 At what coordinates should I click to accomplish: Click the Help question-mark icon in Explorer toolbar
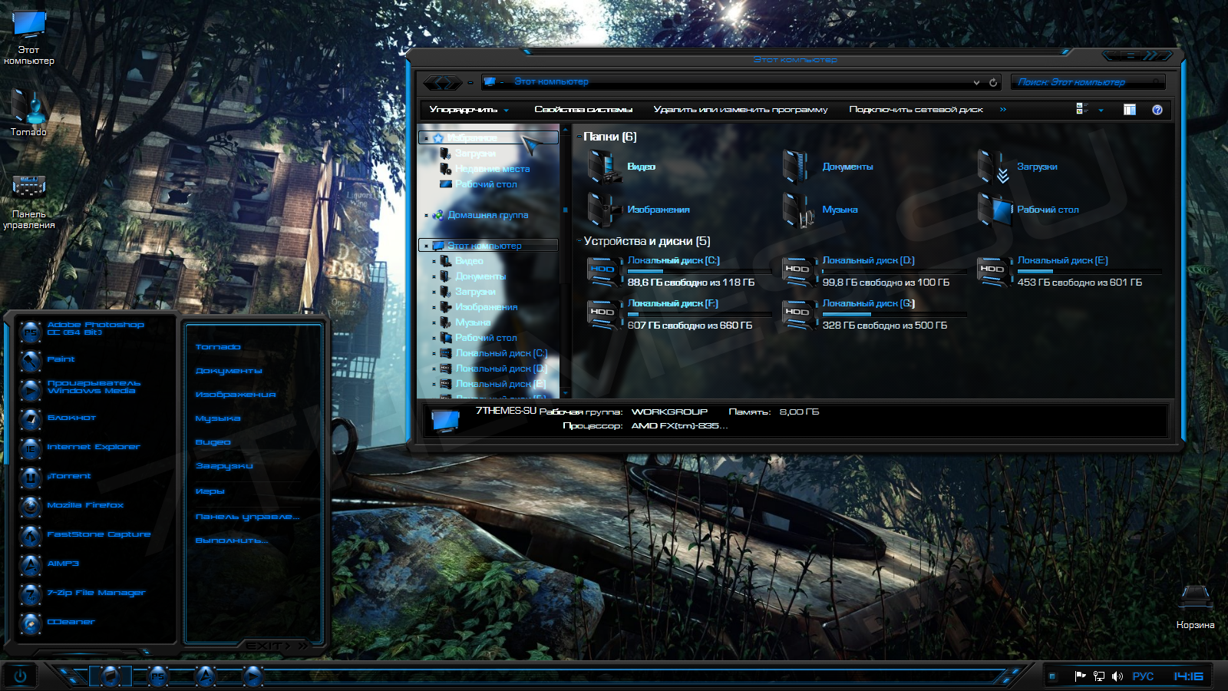1156,110
